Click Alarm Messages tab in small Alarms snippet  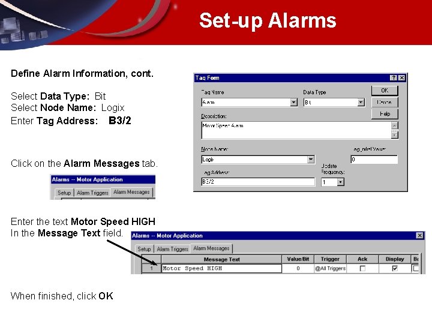131,192
